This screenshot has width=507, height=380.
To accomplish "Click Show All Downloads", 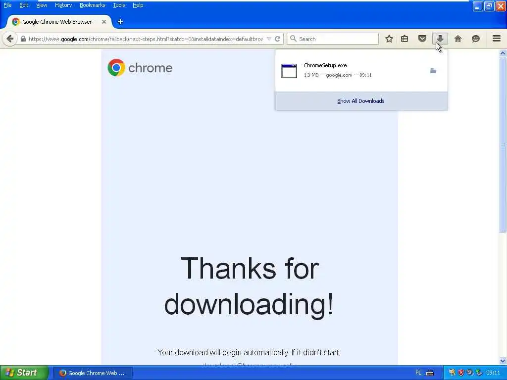I will pos(361,101).
